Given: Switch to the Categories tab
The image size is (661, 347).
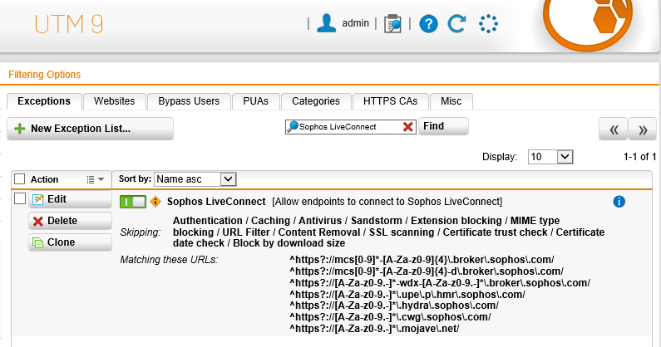Looking at the screenshot, I should (x=316, y=101).
